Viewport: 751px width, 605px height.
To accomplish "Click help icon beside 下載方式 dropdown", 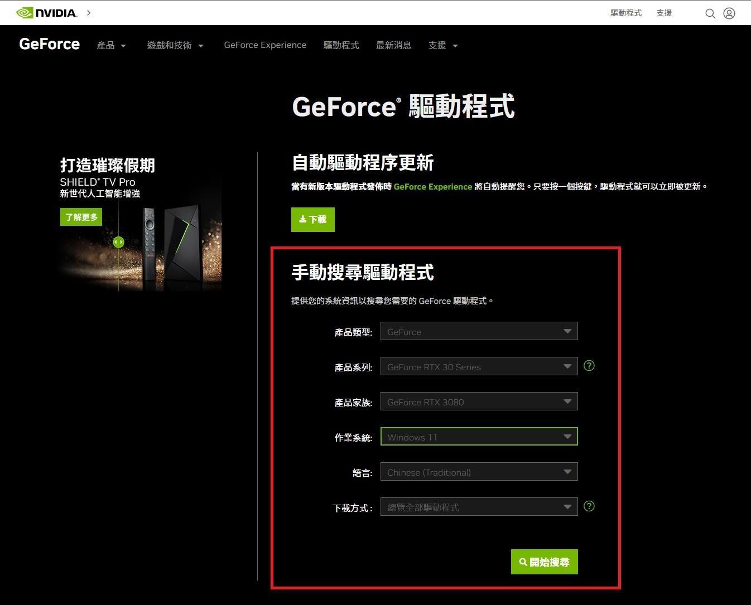I will [589, 506].
